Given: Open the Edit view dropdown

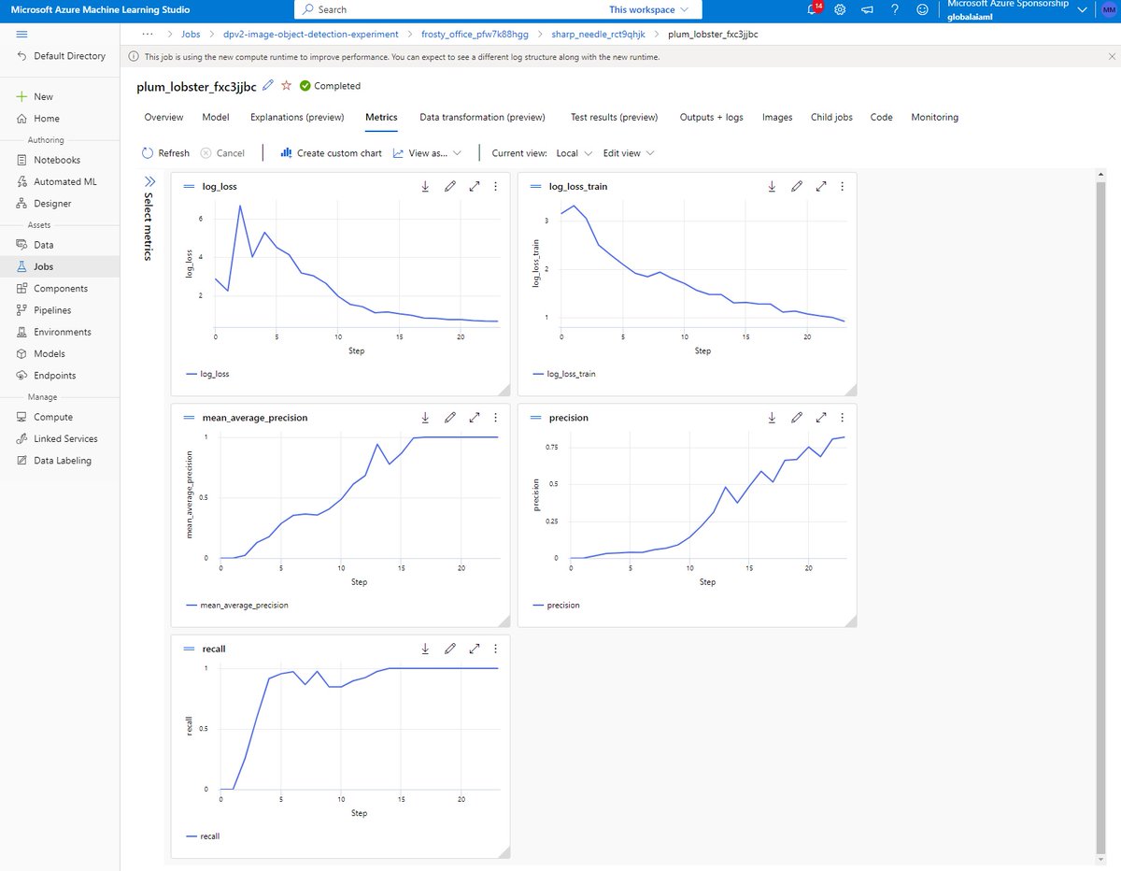Looking at the screenshot, I should 629,152.
